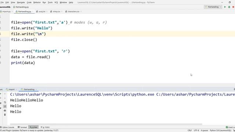
Task: Select the fileHandling.py editor tab
Action: pyautogui.click(x=25, y=11)
